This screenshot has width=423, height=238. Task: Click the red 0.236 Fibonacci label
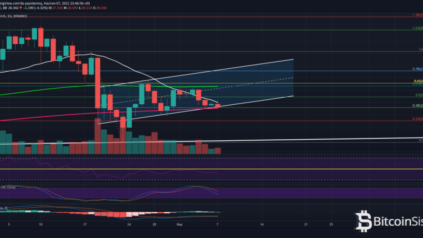tap(417, 119)
